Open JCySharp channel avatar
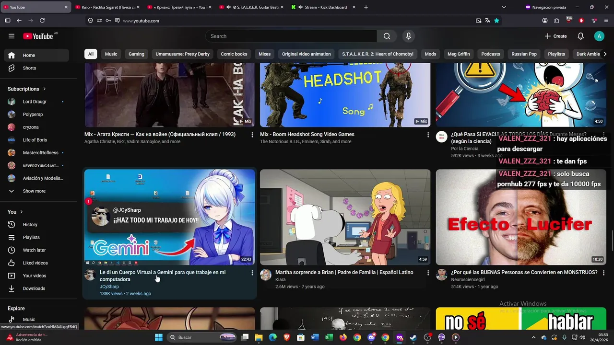Image resolution: width=614 pixels, height=345 pixels. point(90,275)
